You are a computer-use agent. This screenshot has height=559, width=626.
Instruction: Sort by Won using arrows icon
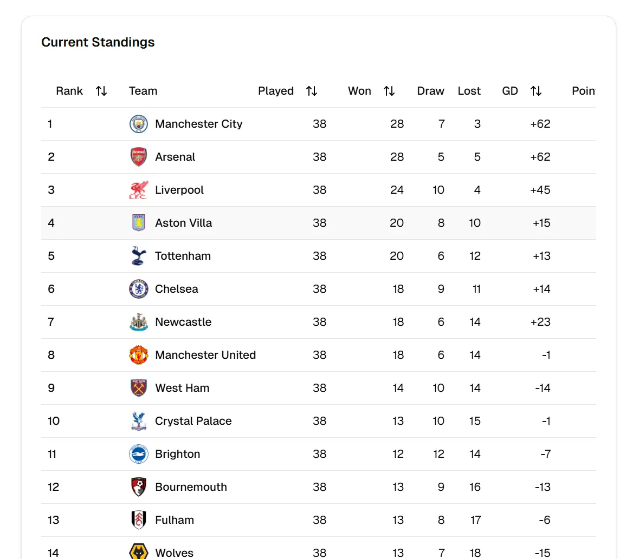click(389, 91)
